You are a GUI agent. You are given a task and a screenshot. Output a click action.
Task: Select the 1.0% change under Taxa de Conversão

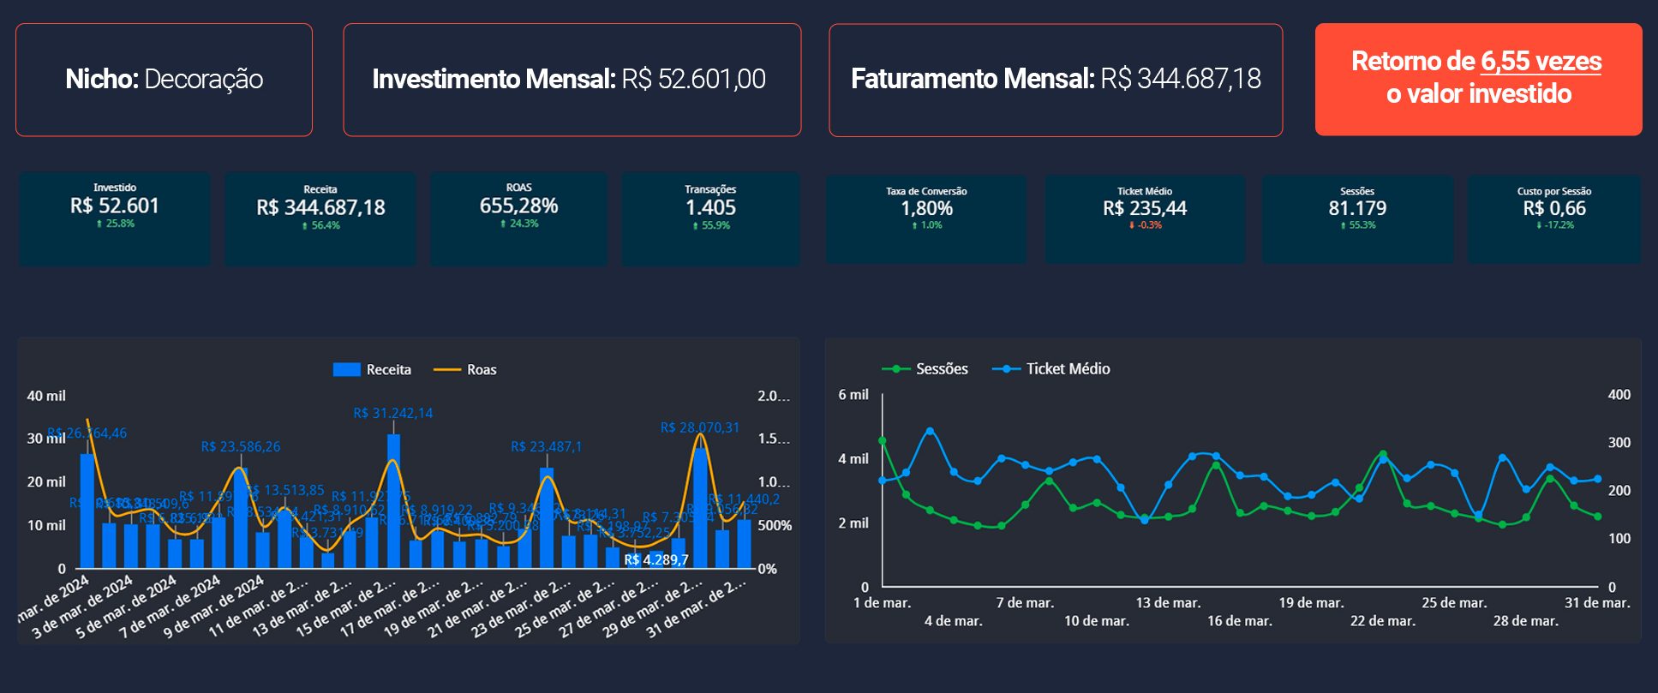927,225
